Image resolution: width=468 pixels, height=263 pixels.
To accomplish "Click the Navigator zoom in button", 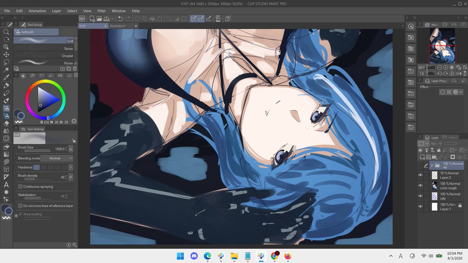I will click(x=446, y=67).
